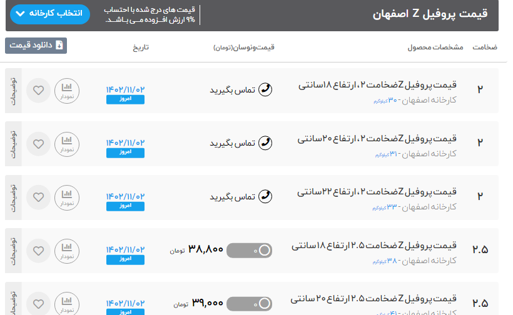Open chart icon for 18cm thickness 2 profile
513x315 pixels.
click(66, 91)
